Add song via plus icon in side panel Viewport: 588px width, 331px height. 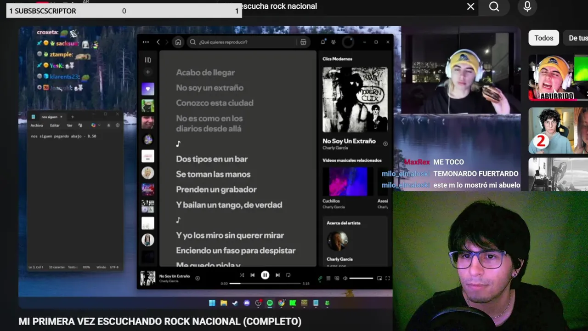[385, 144]
